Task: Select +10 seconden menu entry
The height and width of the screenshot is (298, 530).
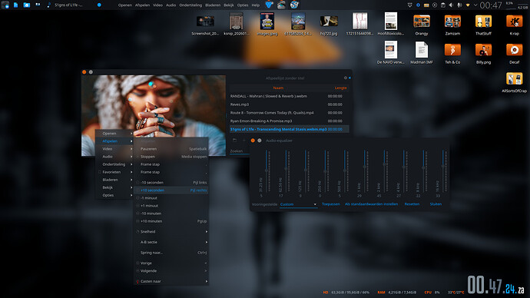Action: [171, 190]
